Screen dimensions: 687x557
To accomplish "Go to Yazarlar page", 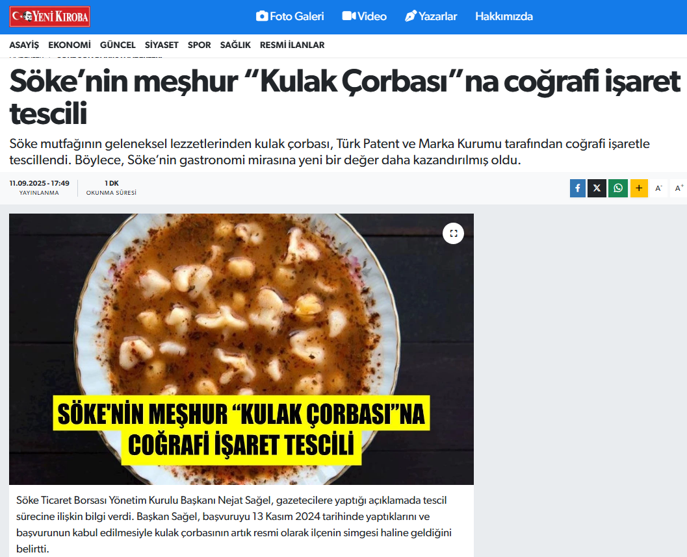I will tap(431, 17).
